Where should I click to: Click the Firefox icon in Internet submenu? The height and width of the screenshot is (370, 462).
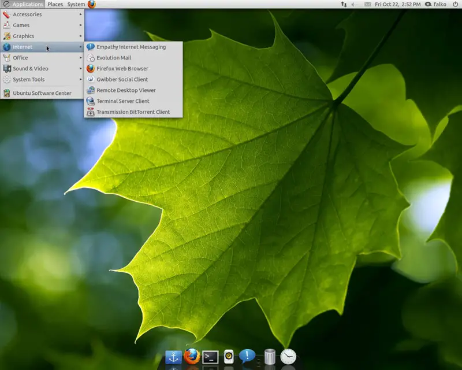point(91,68)
